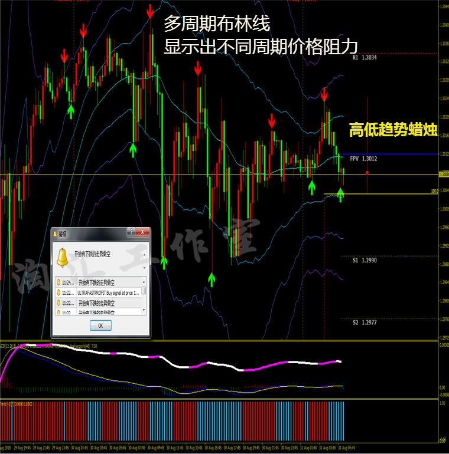Click the S2 1.2977 support label
The image size is (449, 454).
[365, 323]
